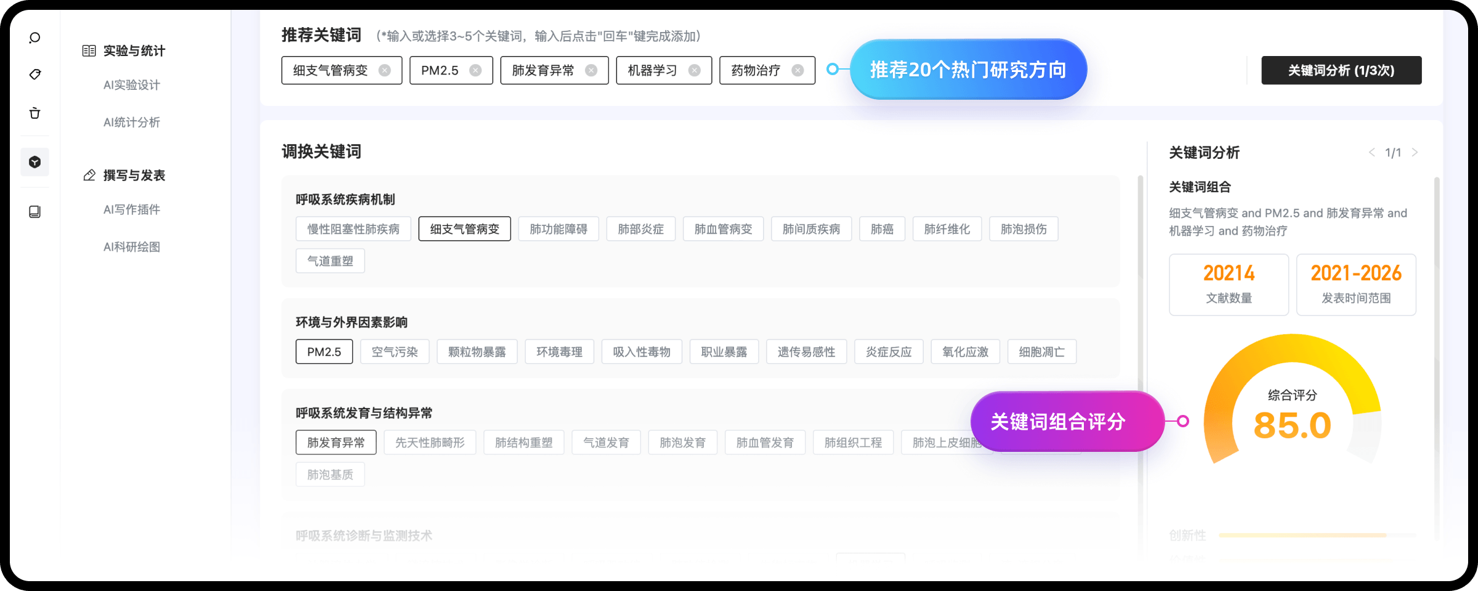Toggle the 慢性阻塞性肺疾病 keyword chip
Viewport: 1478px width, 591px height.
[x=353, y=229]
